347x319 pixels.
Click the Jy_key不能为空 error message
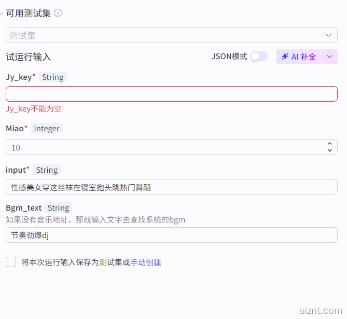34,109
